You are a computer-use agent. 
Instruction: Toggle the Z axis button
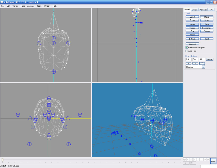click(x=202, y=63)
